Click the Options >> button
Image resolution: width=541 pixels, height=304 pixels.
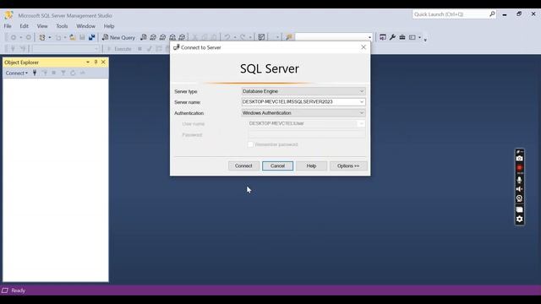tap(348, 166)
